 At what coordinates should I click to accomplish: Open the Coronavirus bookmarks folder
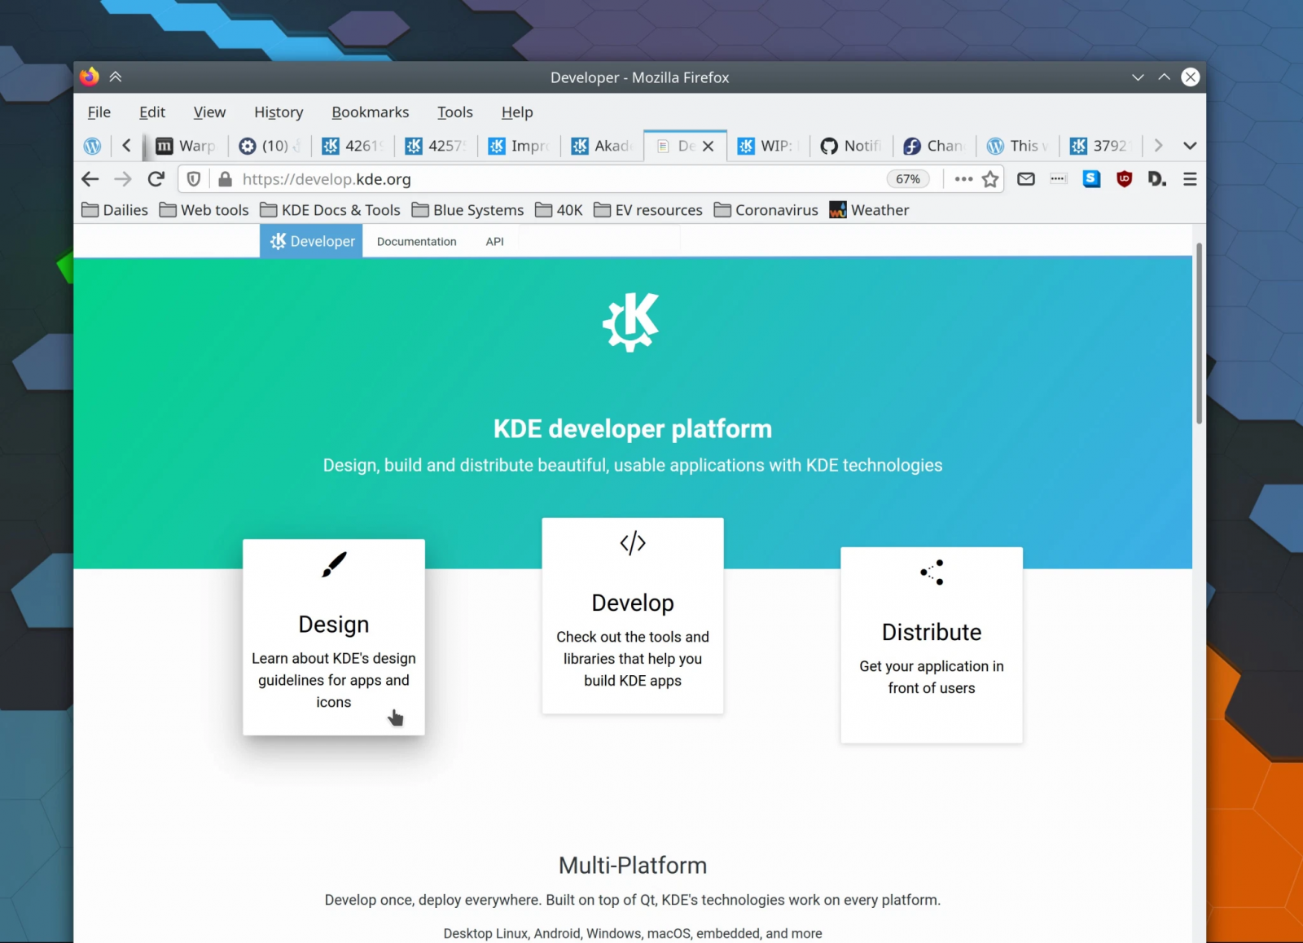click(x=766, y=210)
